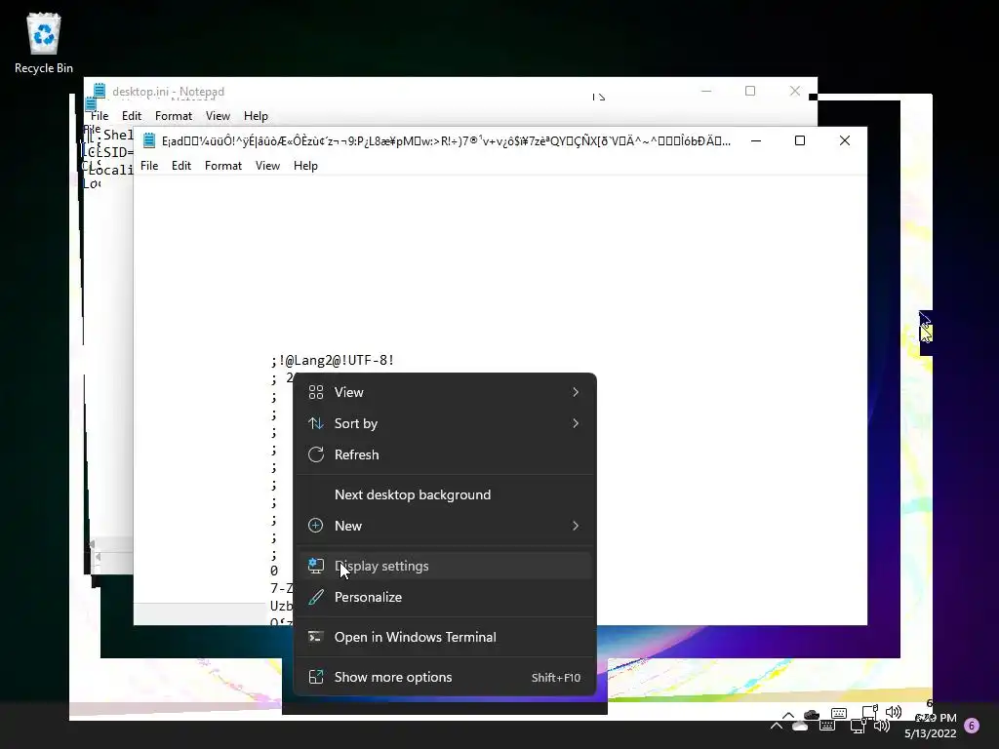Open the View menu in the desktop.ini Notepad
The width and height of the screenshot is (999, 749).
point(218,116)
